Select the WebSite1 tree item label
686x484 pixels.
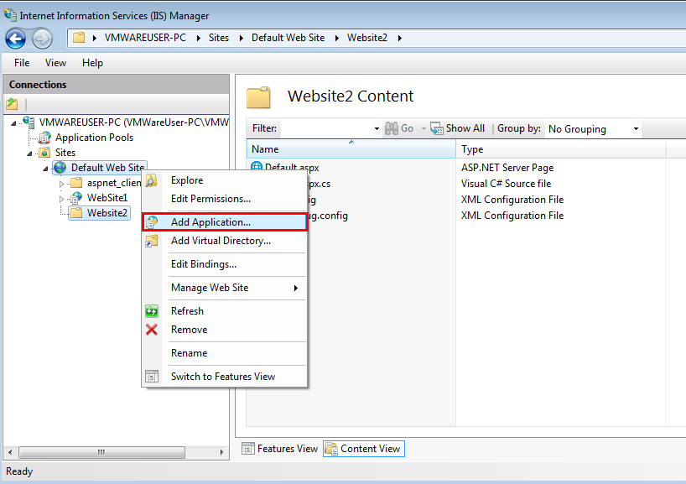[107, 198]
